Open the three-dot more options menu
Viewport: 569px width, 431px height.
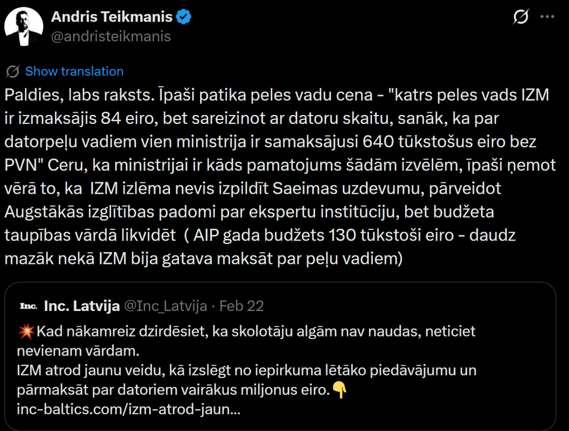pos(547,18)
